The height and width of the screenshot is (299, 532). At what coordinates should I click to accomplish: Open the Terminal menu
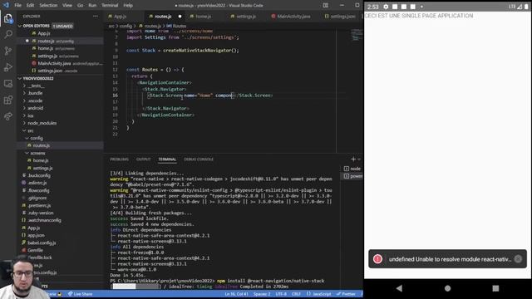click(110, 5)
